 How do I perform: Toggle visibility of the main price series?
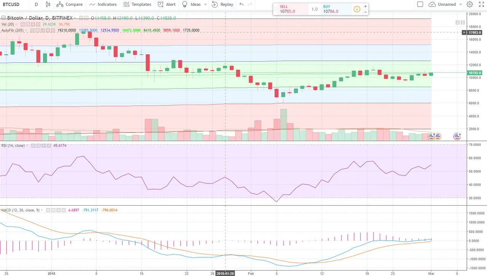pos(81,18)
